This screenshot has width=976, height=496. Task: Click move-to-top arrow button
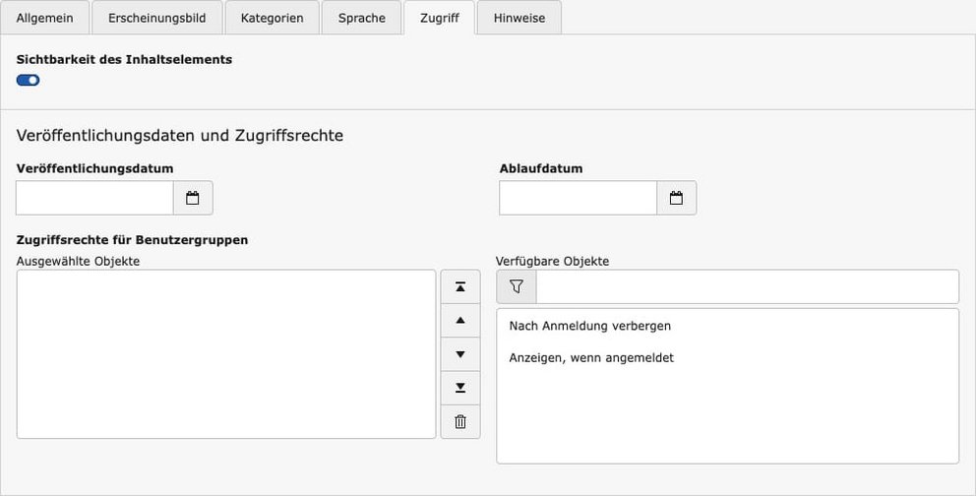[459, 287]
